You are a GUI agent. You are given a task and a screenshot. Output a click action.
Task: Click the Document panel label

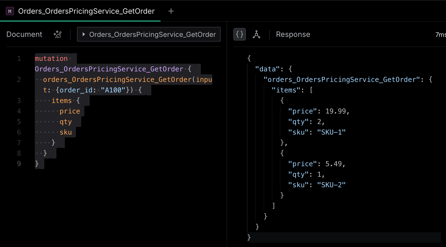coord(24,34)
